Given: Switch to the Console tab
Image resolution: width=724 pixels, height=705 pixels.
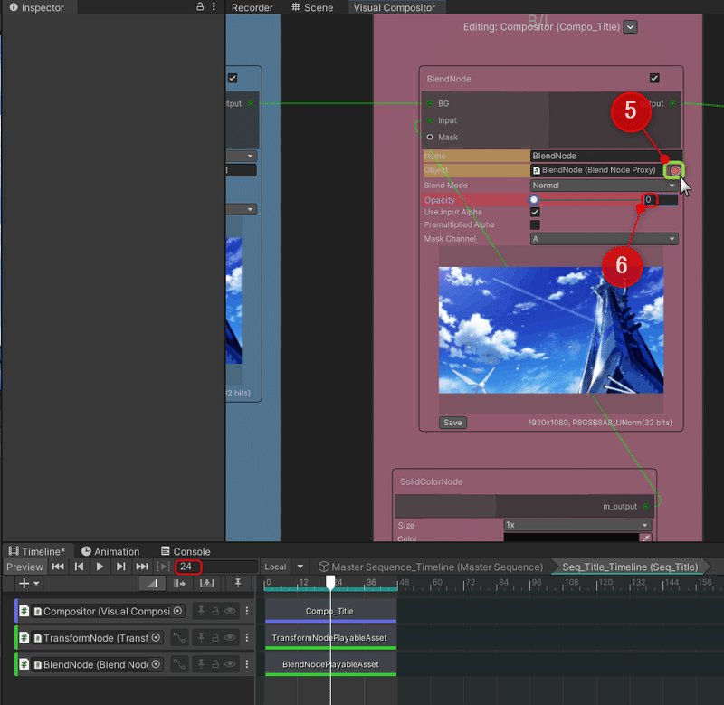Looking at the screenshot, I should 186,551.
